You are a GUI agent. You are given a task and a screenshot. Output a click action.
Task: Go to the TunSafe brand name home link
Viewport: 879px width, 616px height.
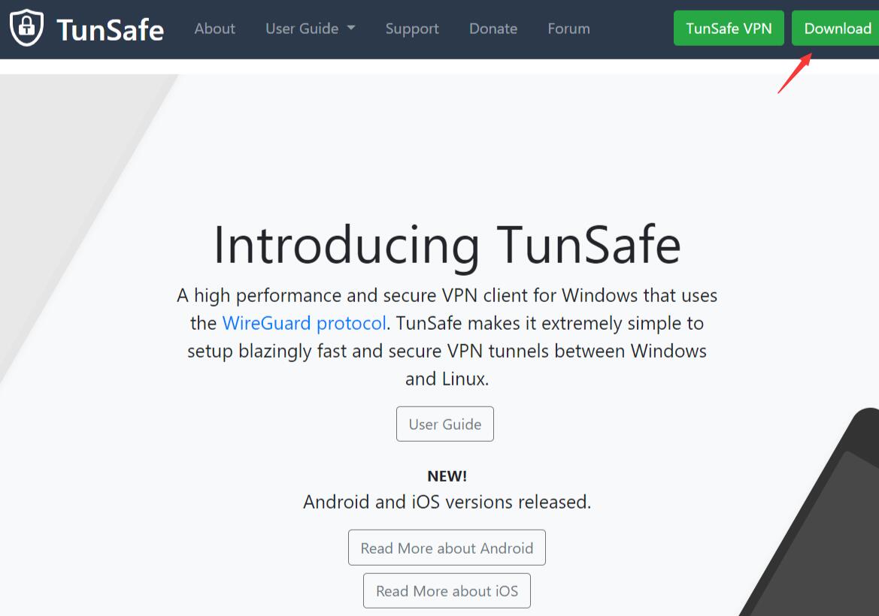click(110, 30)
